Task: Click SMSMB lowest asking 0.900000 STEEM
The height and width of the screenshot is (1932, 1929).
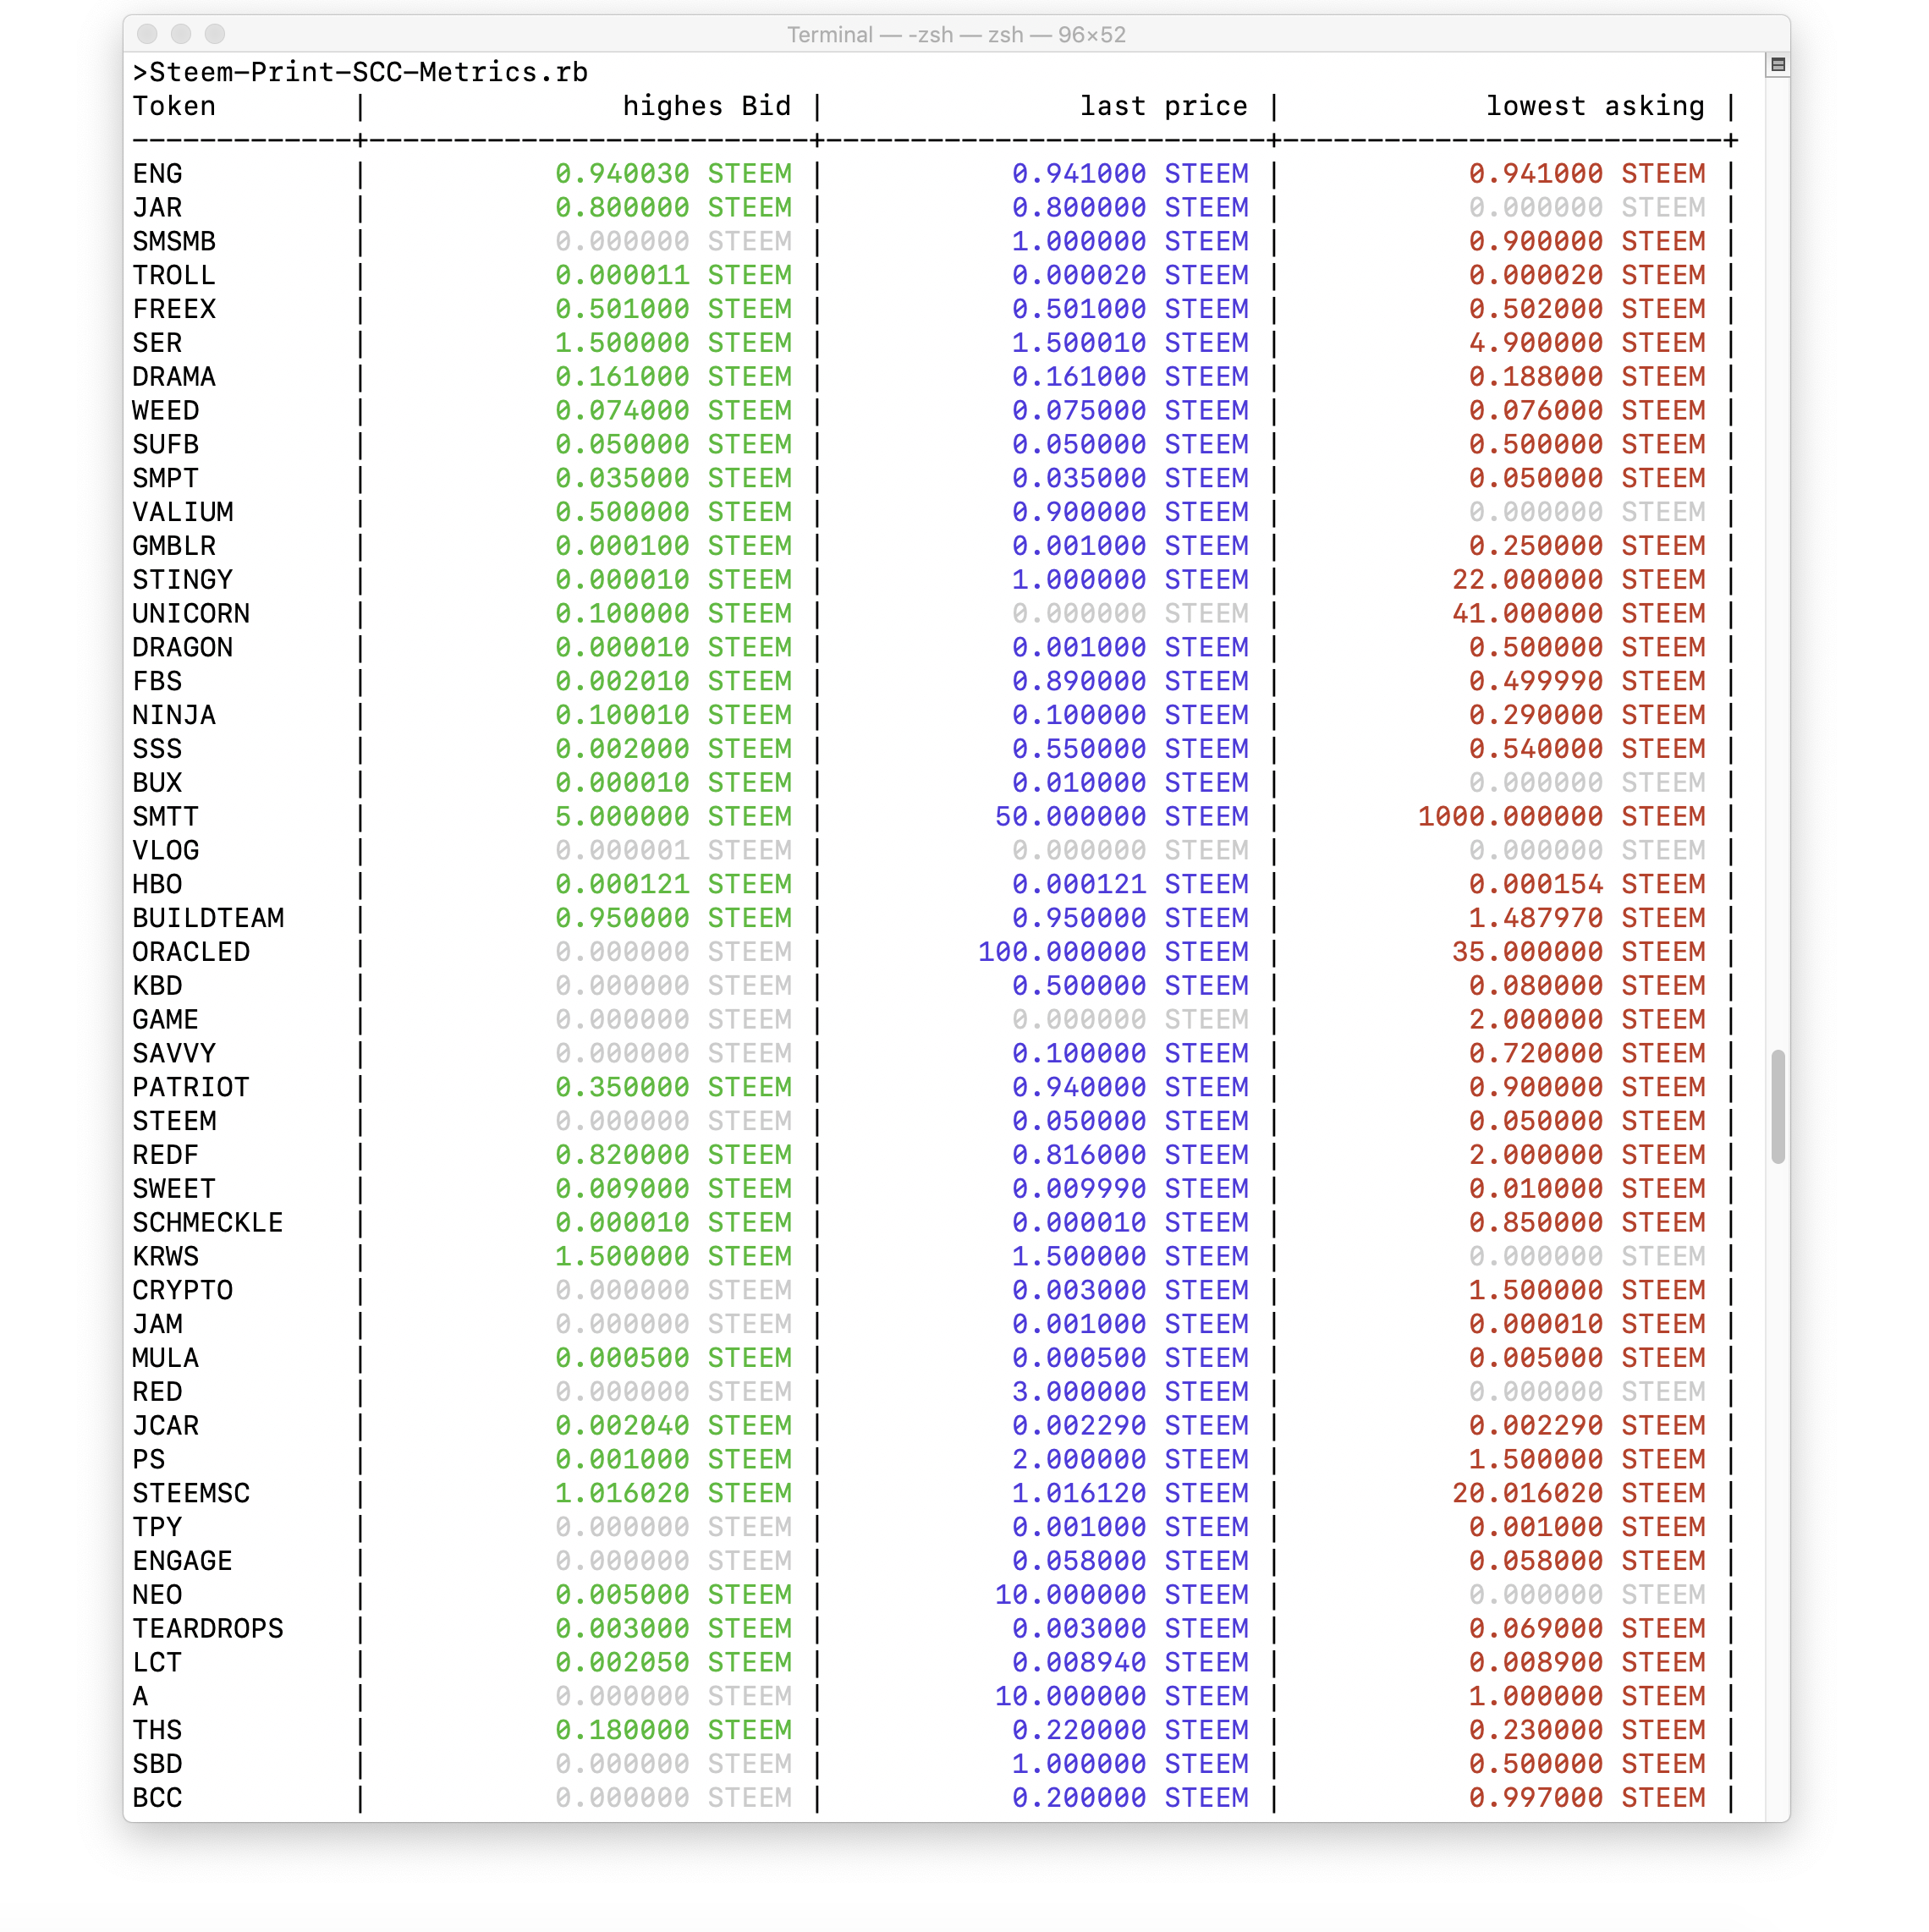Action: 1587,242
